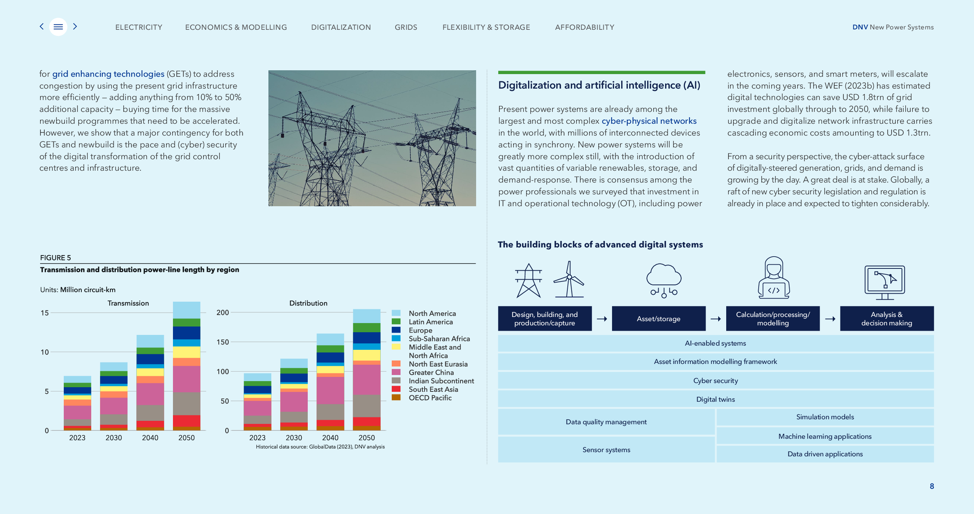Click the Cyber security row

point(716,381)
